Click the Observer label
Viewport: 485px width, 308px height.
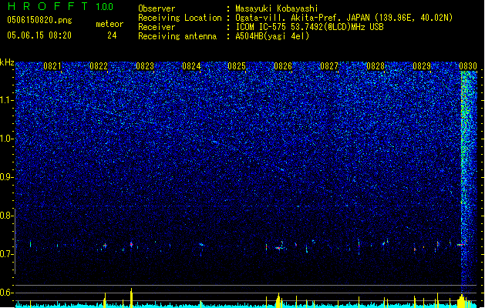(x=157, y=8)
